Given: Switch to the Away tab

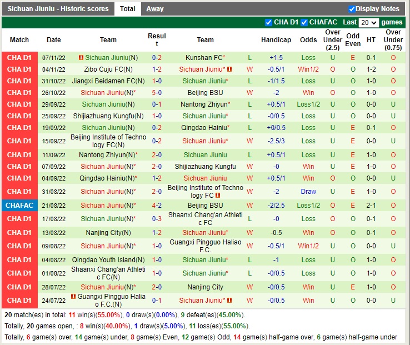Looking at the screenshot, I should 155,9.
